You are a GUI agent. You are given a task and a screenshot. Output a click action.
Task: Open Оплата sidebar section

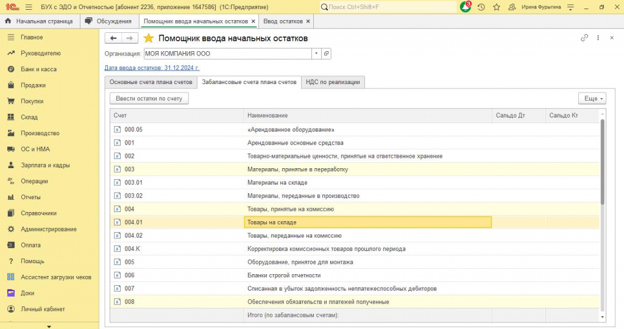30,245
